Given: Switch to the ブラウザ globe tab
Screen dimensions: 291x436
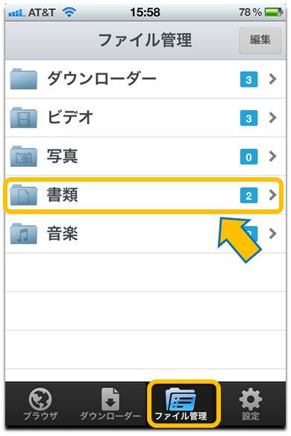Looking at the screenshot, I should click(40, 404).
